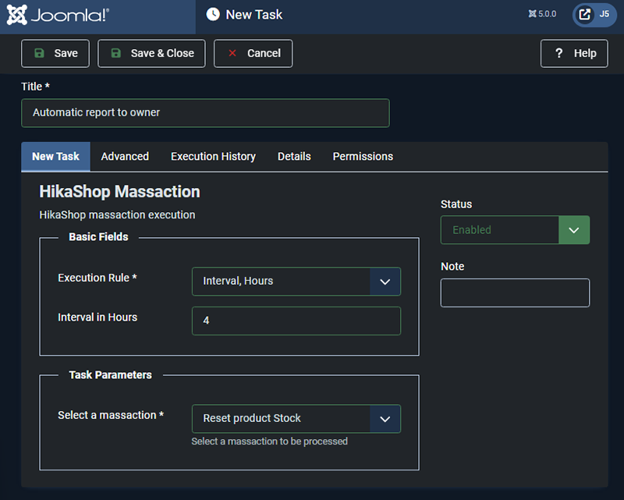Open the Advanced tab
Image resolution: width=624 pixels, height=500 pixels.
click(125, 157)
